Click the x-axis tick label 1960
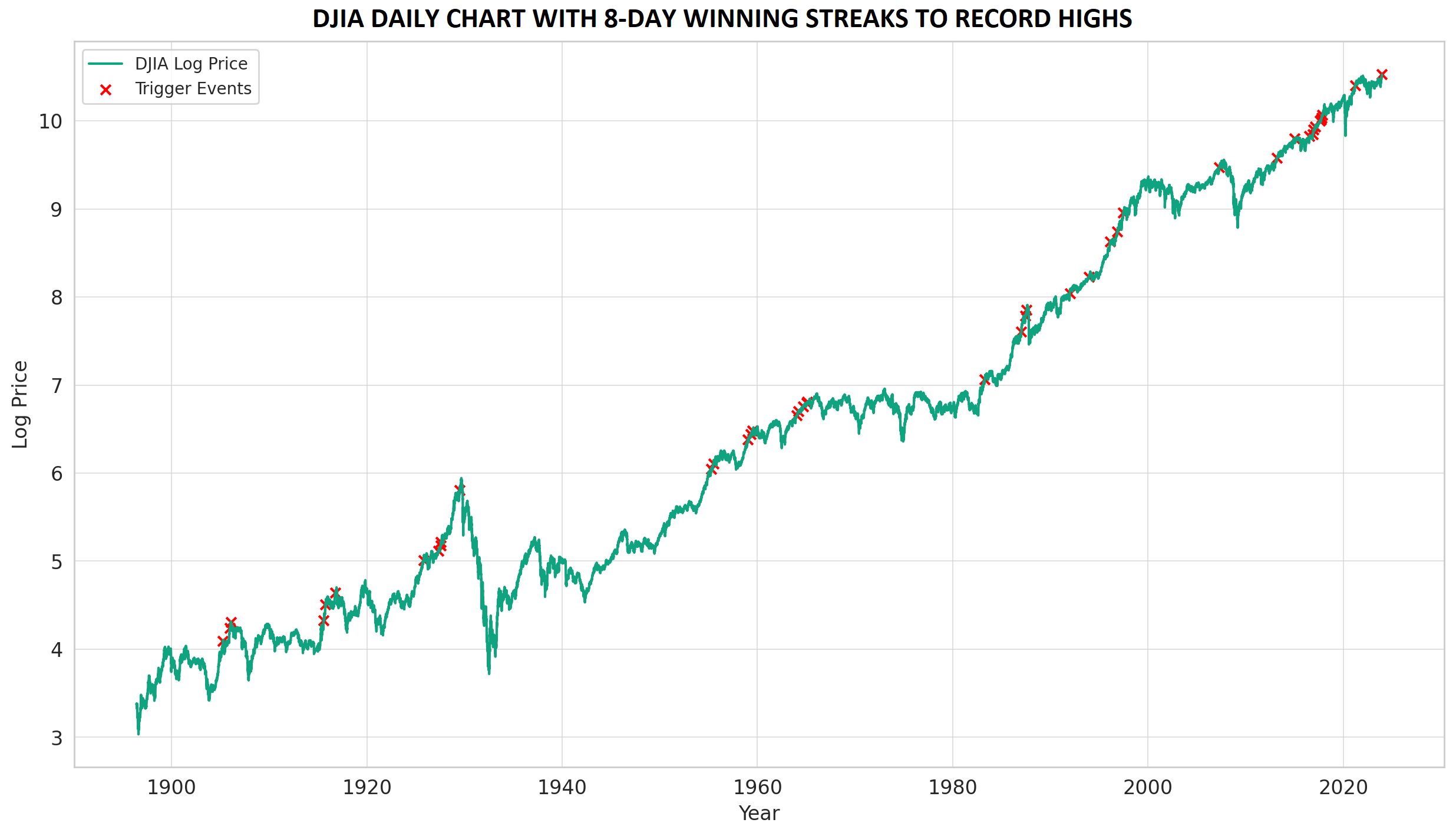This screenshot has width=1456, height=836. pos(757,788)
